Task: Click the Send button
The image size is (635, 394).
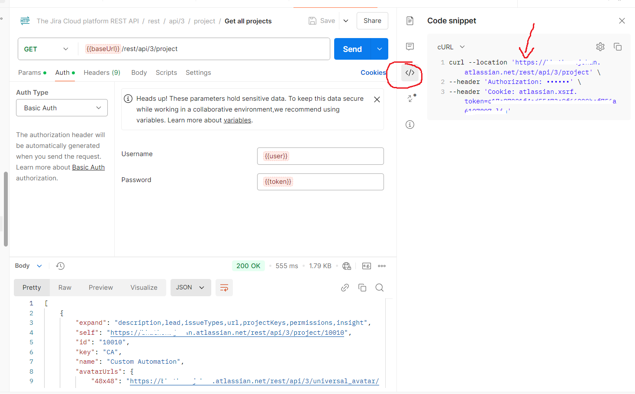Action: [352, 49]
